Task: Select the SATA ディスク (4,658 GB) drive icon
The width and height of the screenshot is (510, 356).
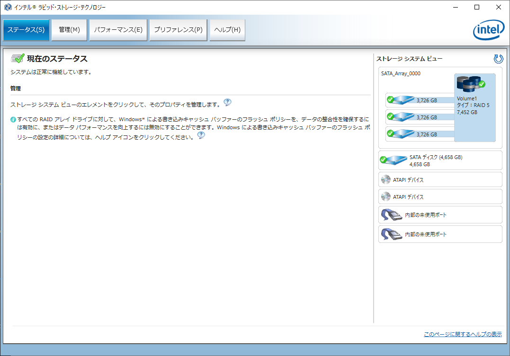Action: tap(394, 160)
